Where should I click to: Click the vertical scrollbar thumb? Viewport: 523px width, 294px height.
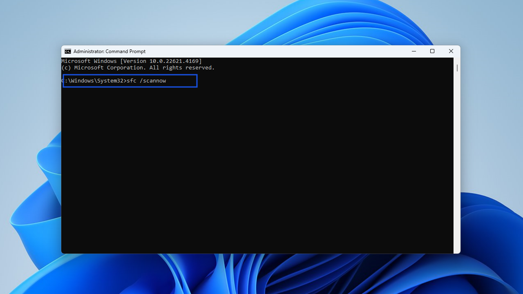[457, 68]
